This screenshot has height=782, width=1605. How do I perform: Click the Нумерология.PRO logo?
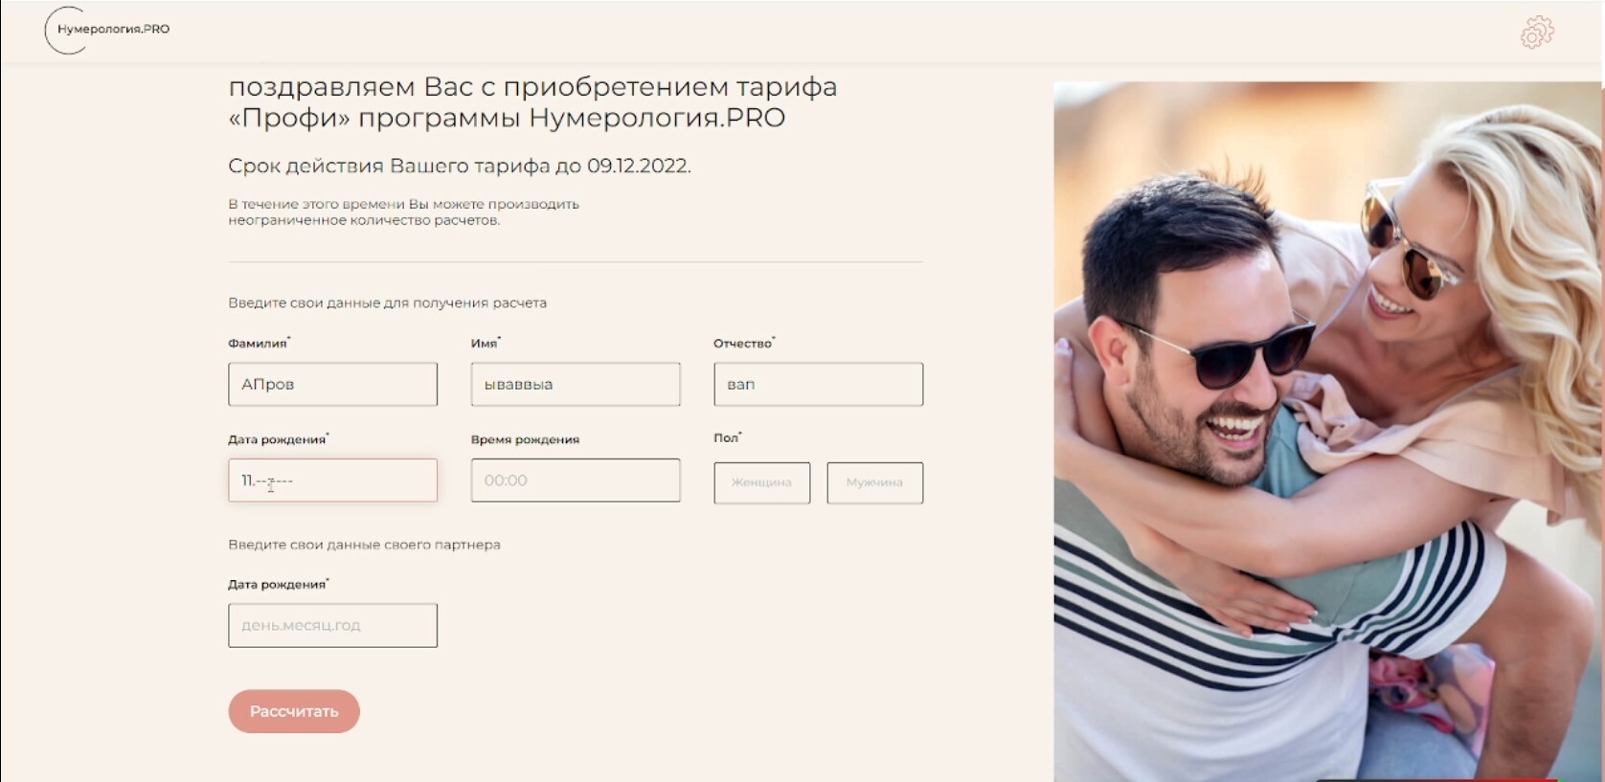108,30
